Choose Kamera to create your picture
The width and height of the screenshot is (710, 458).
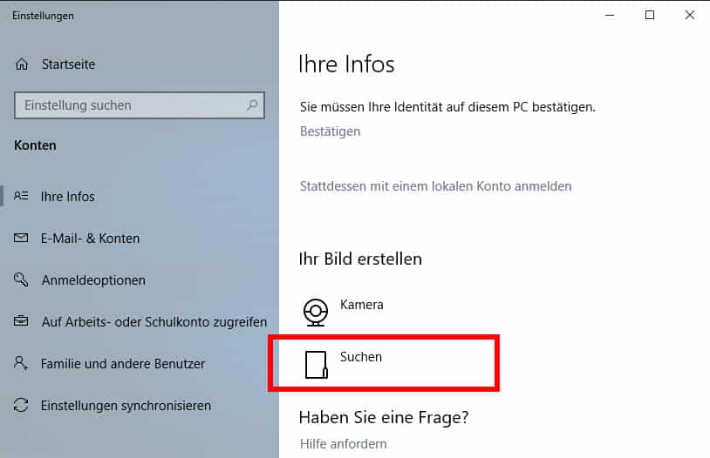(361, 305)
